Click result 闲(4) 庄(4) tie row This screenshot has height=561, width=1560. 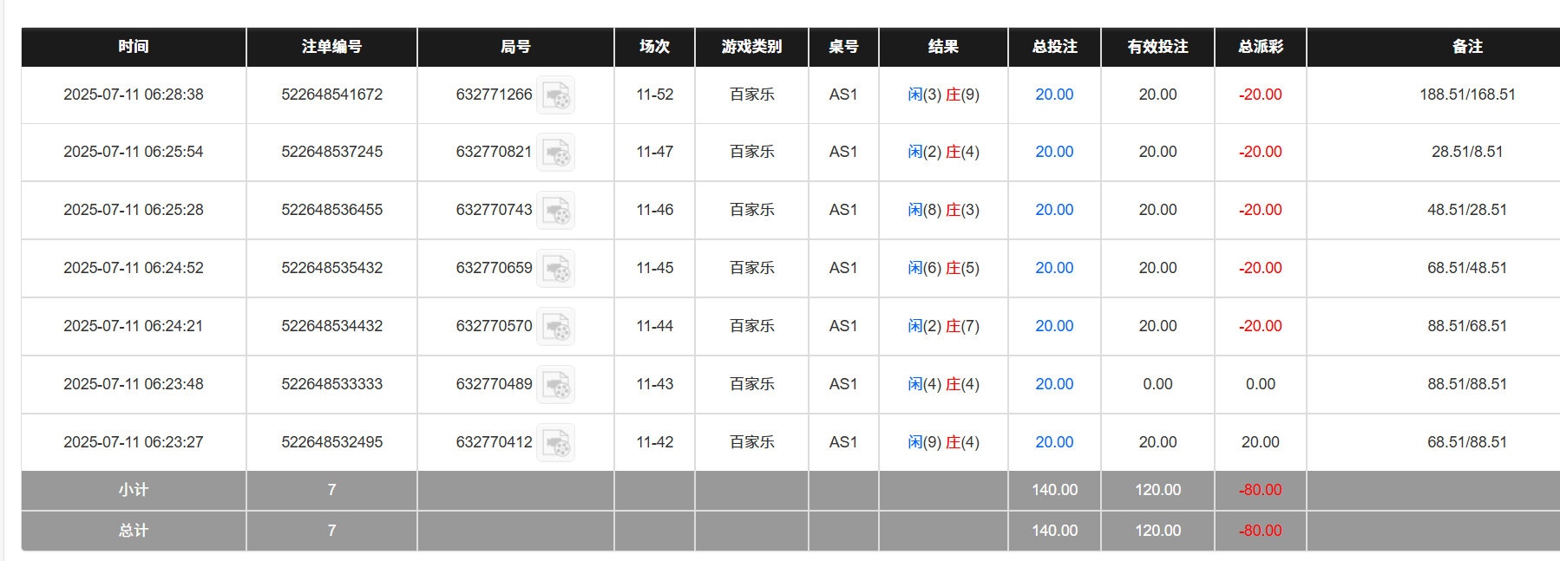(x=943, y=384)
